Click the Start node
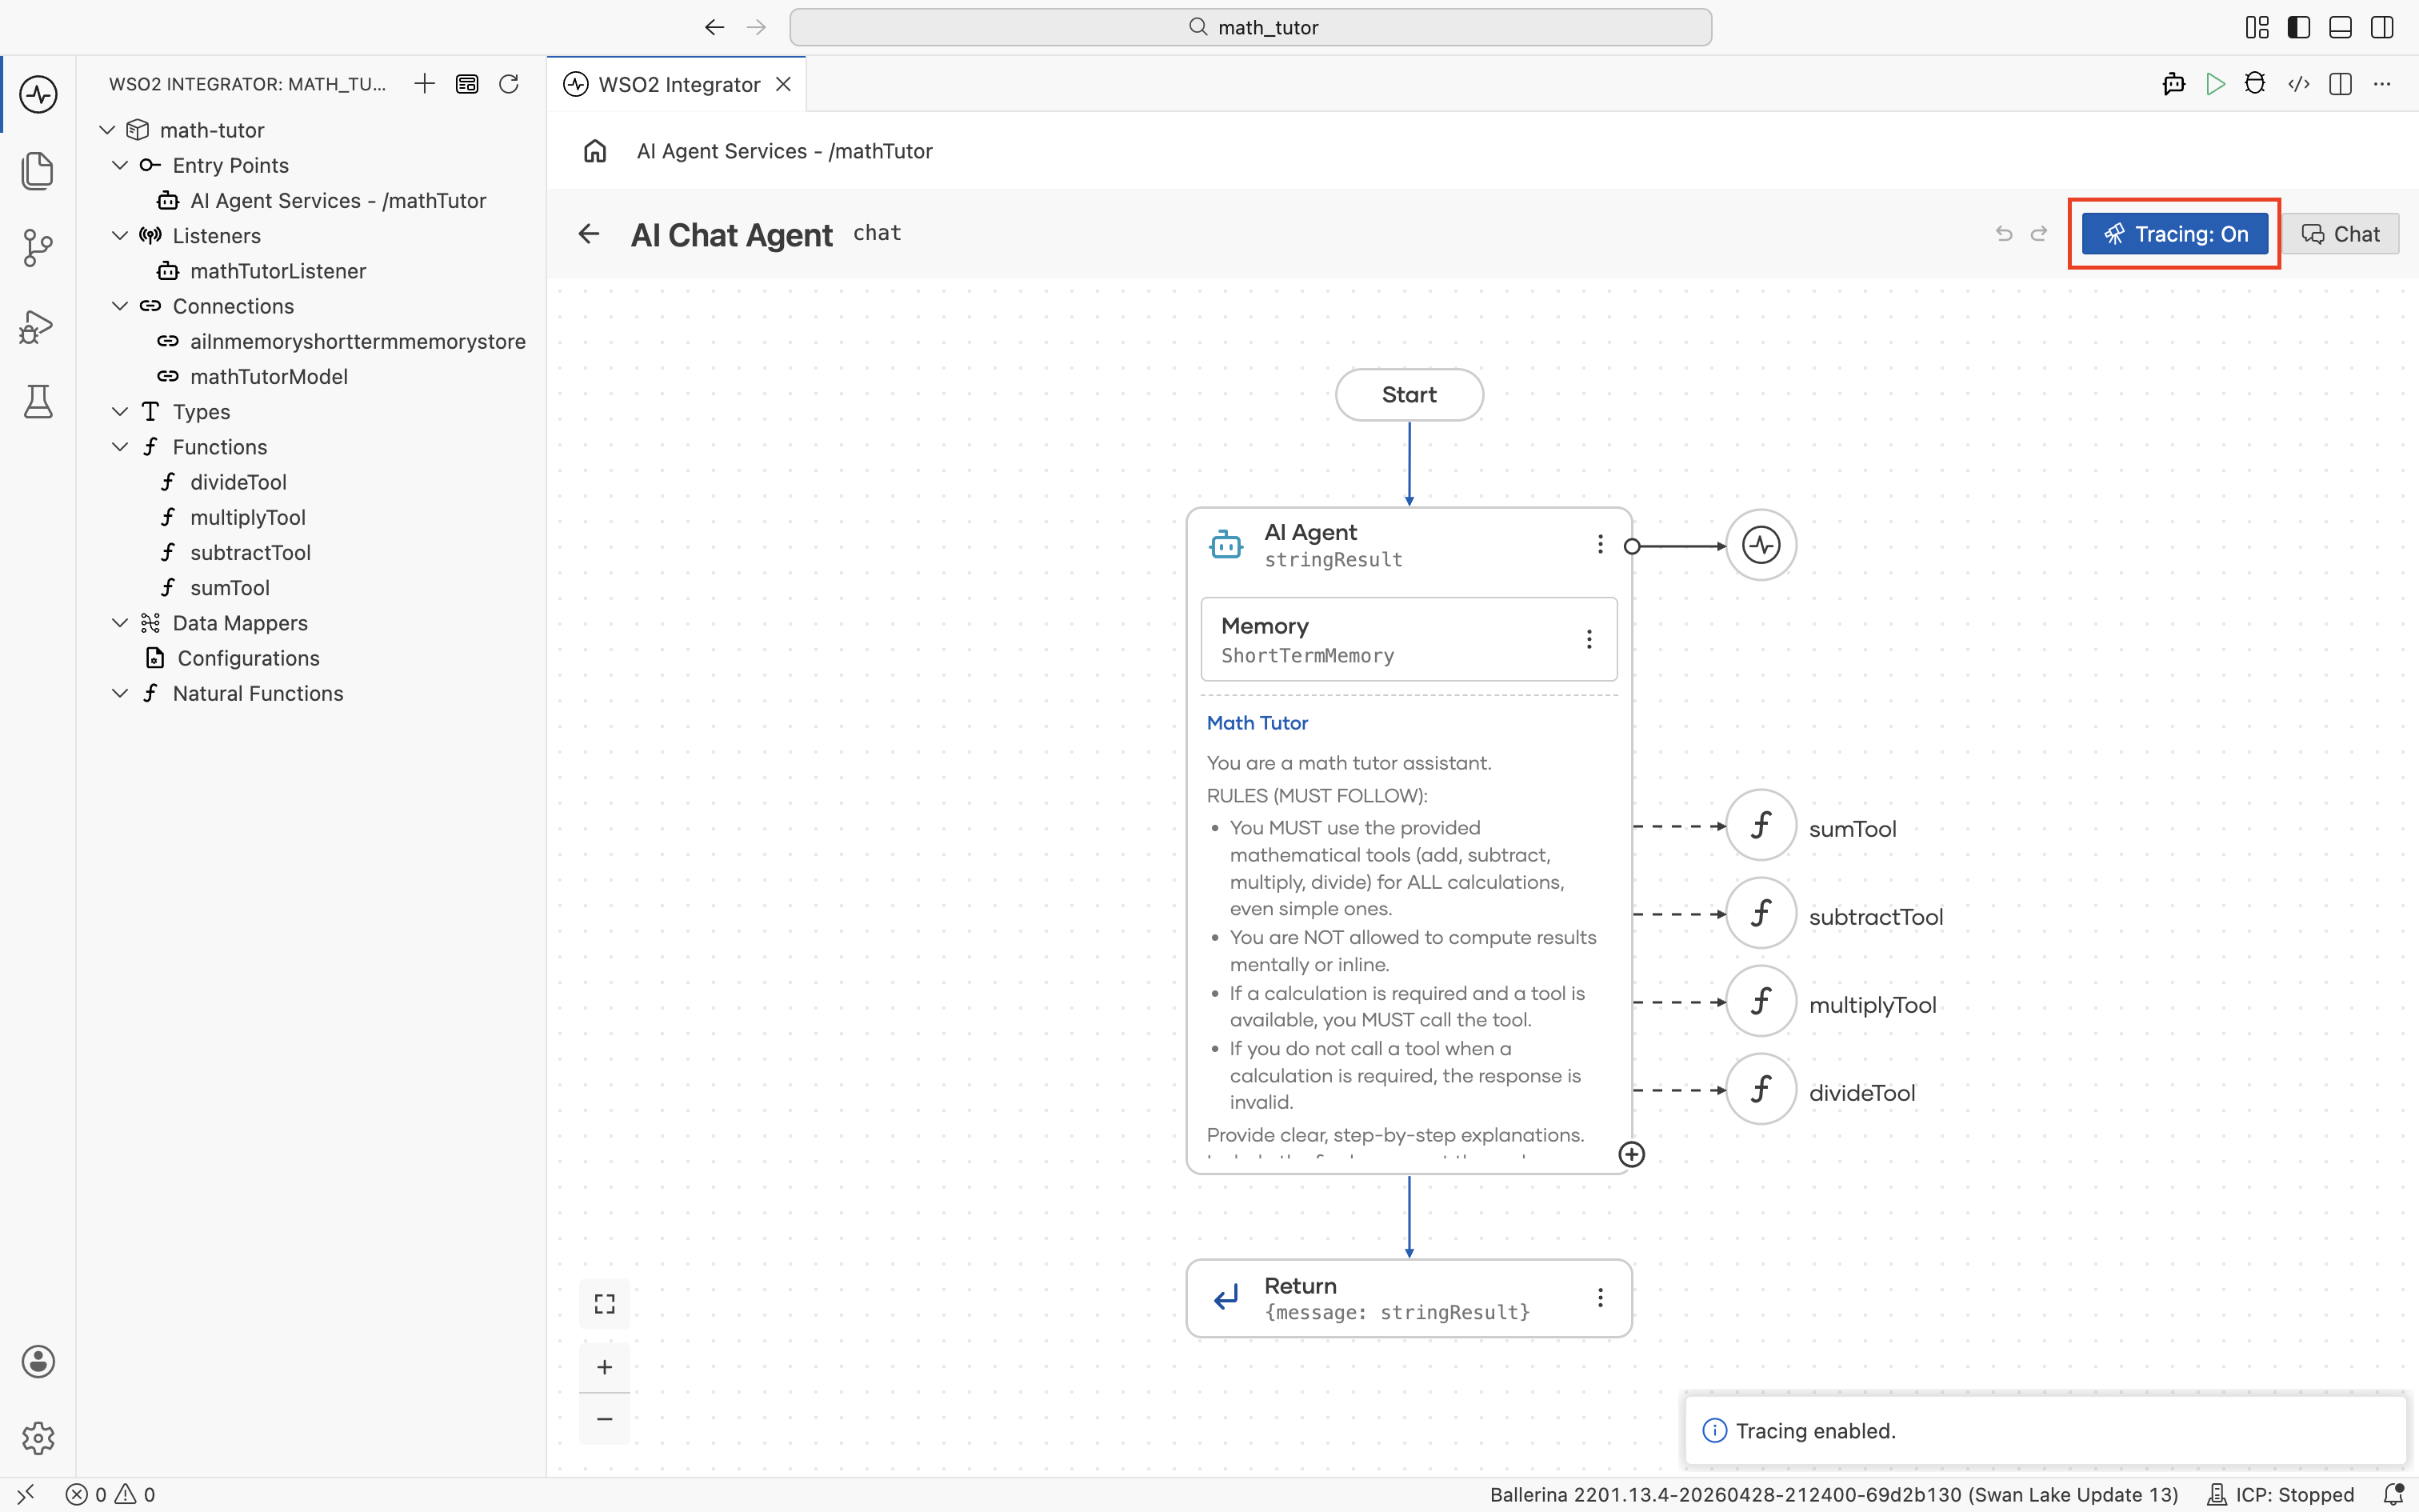Screen dimensions: 2419x1512 point(1409,395)
